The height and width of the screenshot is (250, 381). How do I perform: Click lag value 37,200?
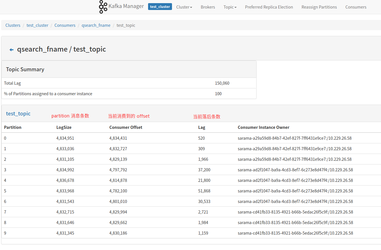pos(204,170)
